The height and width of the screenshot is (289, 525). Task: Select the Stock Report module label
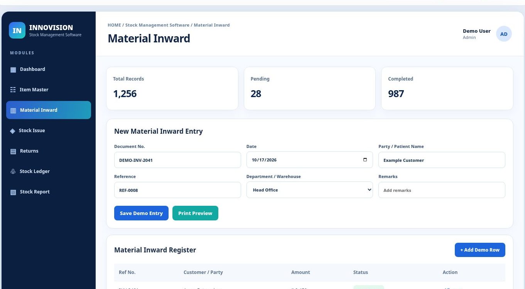[x=35, y=192]
